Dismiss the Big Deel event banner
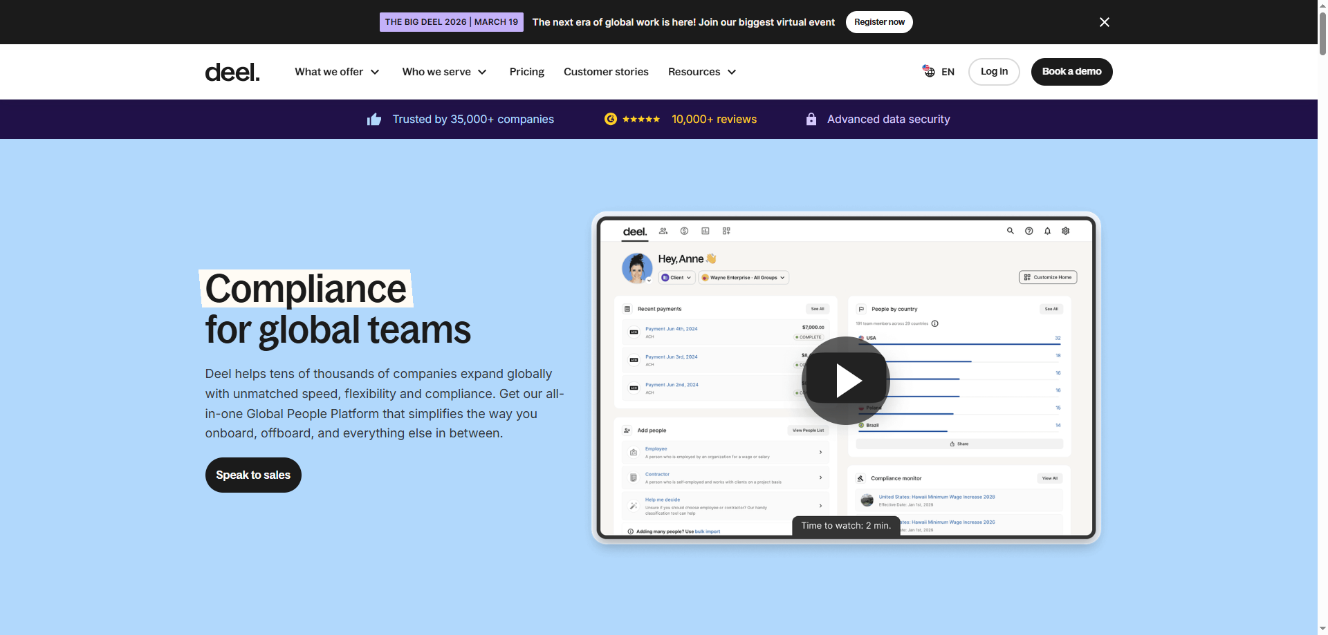Viewport: 1328px width, 635px height. click(1104, 22)
